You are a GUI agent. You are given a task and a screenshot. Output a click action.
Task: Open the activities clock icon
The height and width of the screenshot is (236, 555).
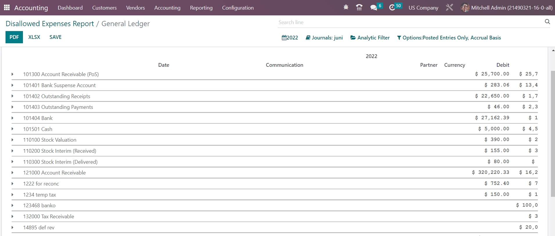(x=392, y=8)
